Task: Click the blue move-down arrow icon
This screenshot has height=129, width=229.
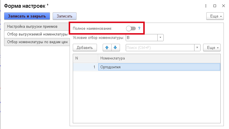Action: click(x=115, y=47)
